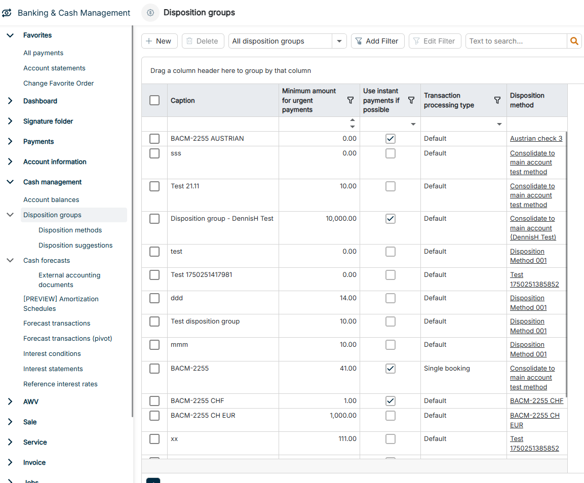The image size is (584, 483).
Task: Open the filter for the Transaction processing type column
Action: 497,100
